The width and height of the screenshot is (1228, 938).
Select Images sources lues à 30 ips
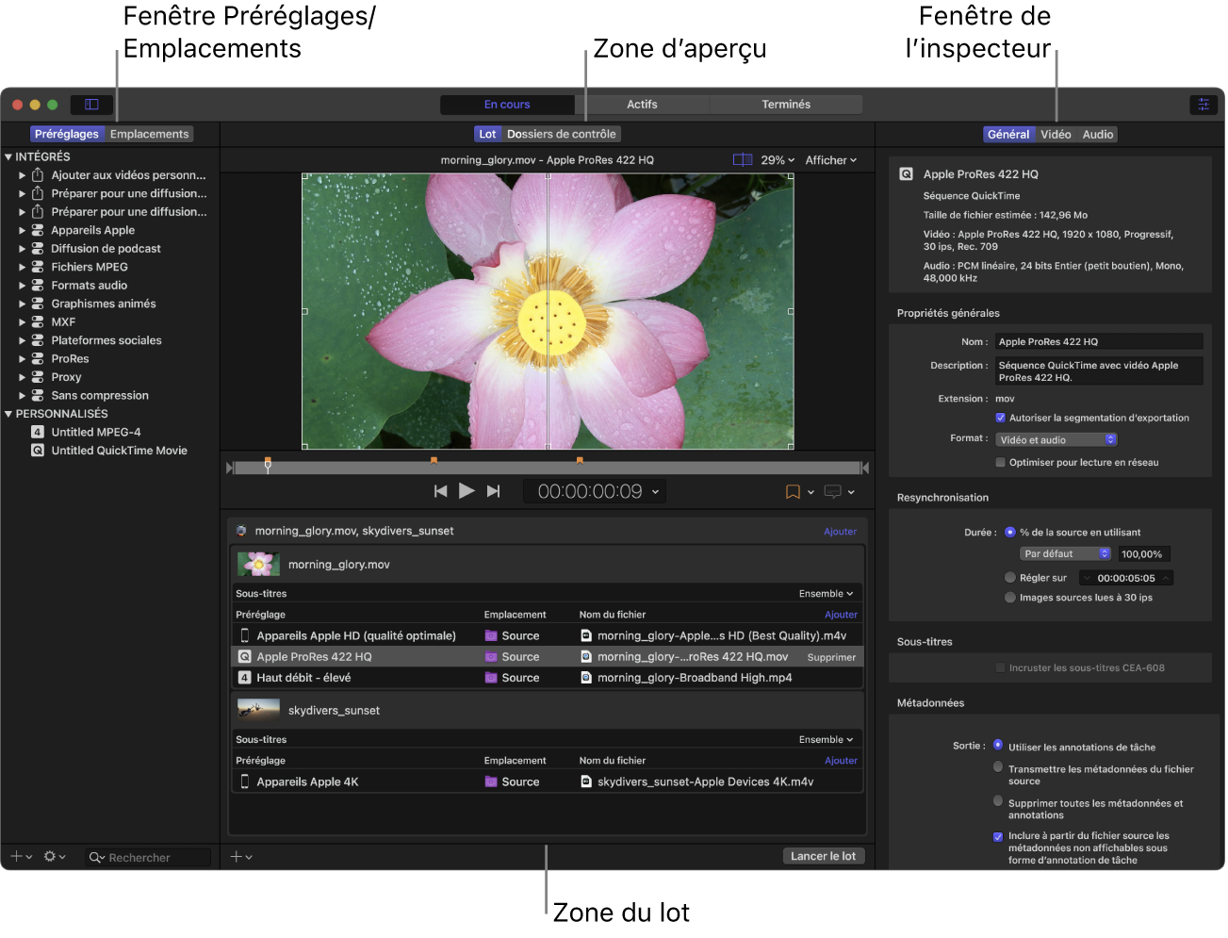(1010, 598)
